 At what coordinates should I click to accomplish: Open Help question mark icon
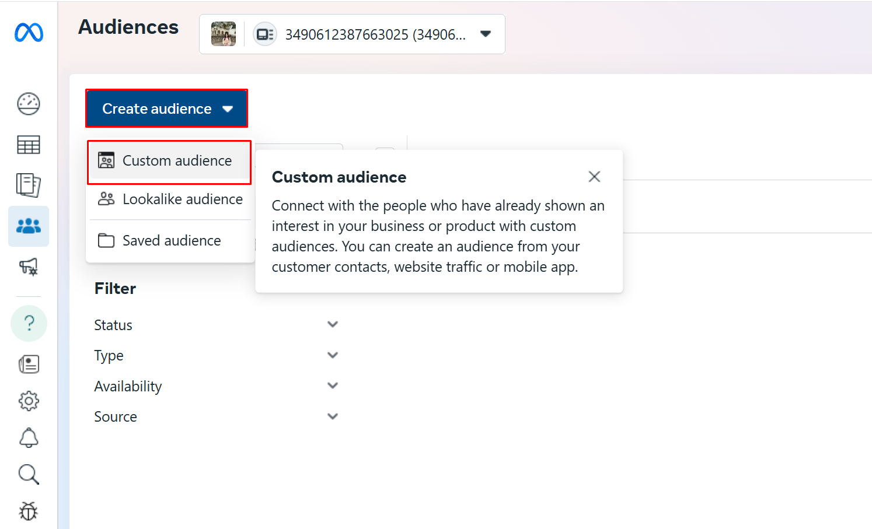pos(29,323)
